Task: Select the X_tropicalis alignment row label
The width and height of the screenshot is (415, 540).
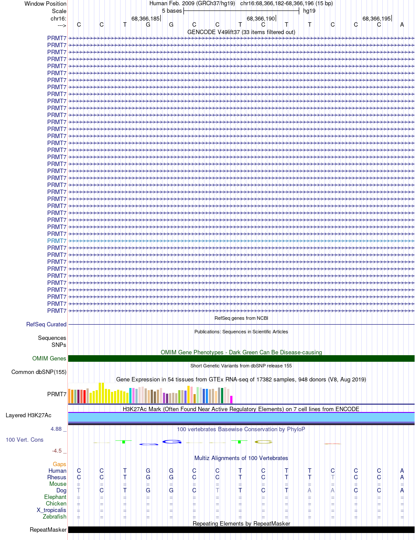Action: coord(52,510)
